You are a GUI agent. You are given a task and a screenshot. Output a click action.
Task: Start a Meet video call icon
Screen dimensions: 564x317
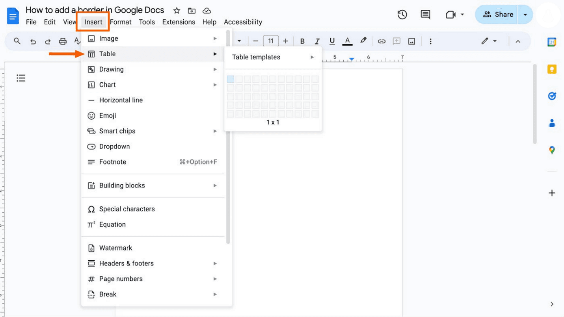click(450, 15)
